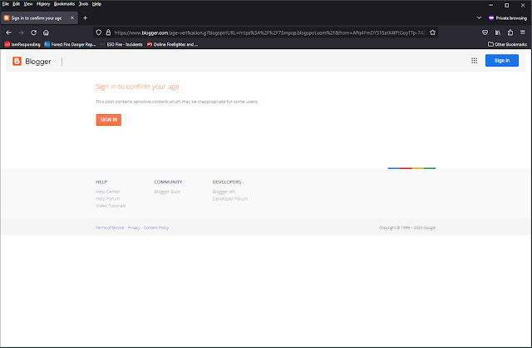Open the Tools menu

point(83,4)
